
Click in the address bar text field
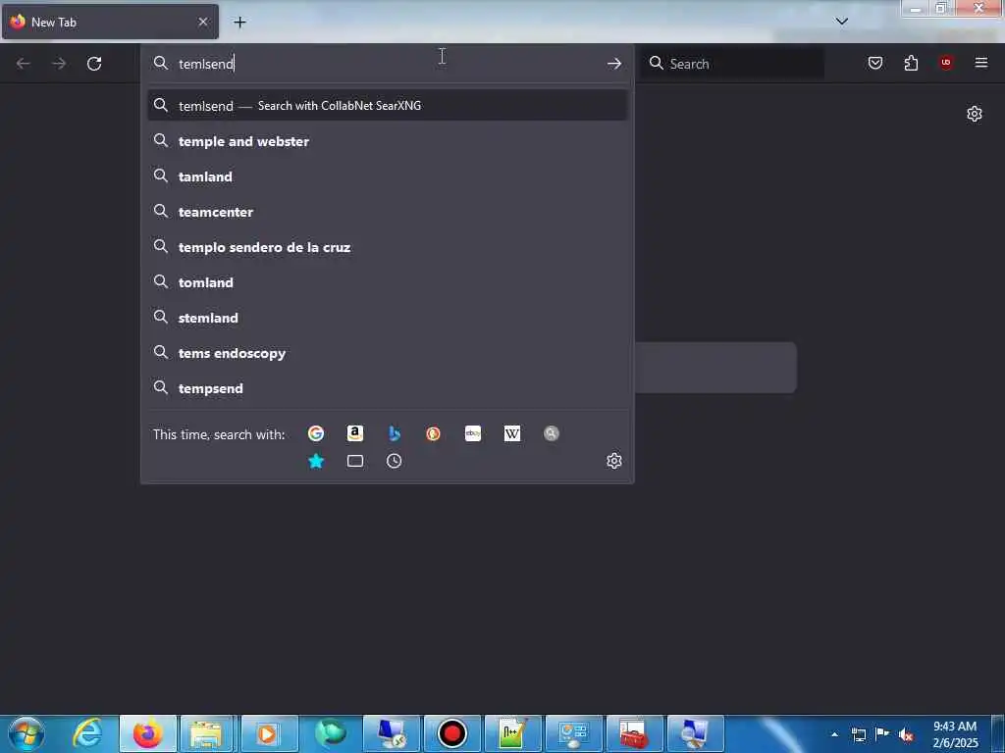tap(388, 64)
